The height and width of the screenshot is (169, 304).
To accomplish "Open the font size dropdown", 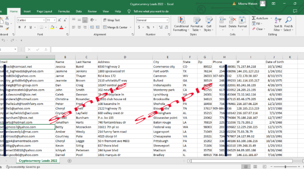I will click(55, 20).
